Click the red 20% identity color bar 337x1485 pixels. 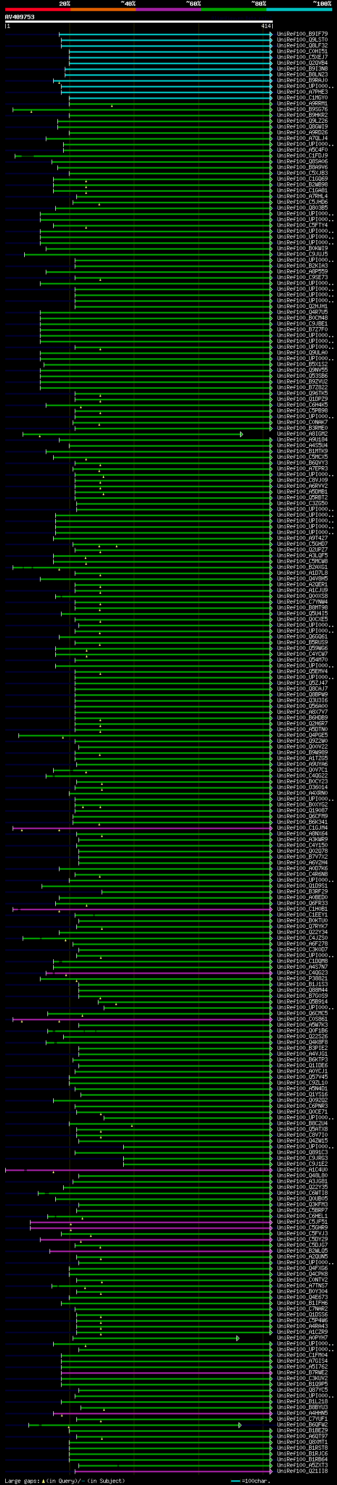(37, 9)
